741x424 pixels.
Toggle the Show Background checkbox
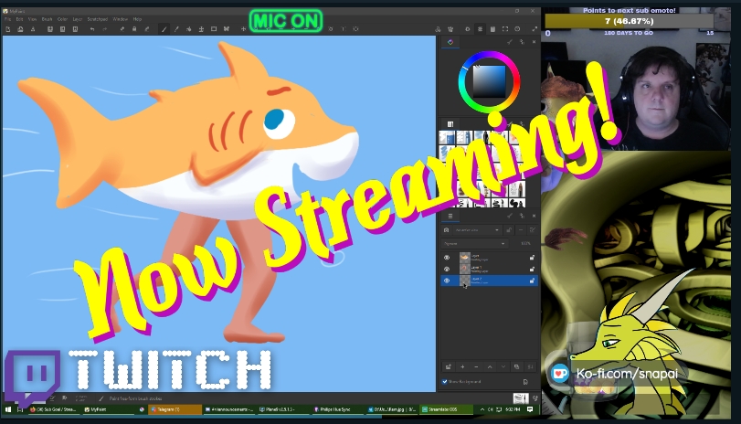[445, 381]
